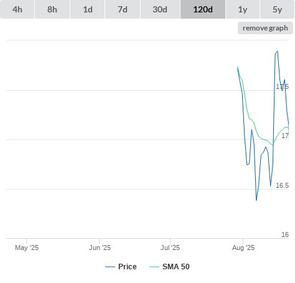The height and width of the screenshot is (283, 295).
Task: Click the Jul '25 axis label
Action: [x=170, y=248]
